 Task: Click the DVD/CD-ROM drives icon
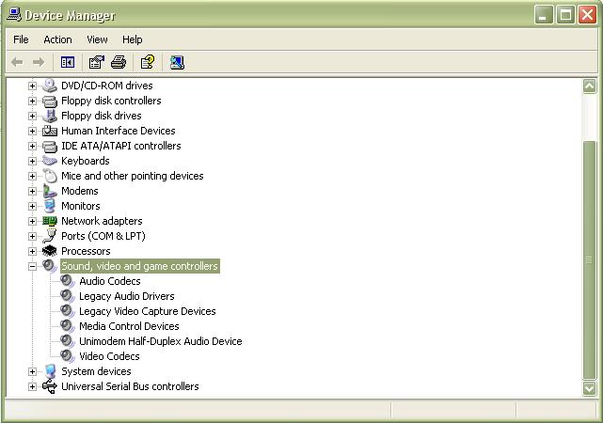[50, 86]
